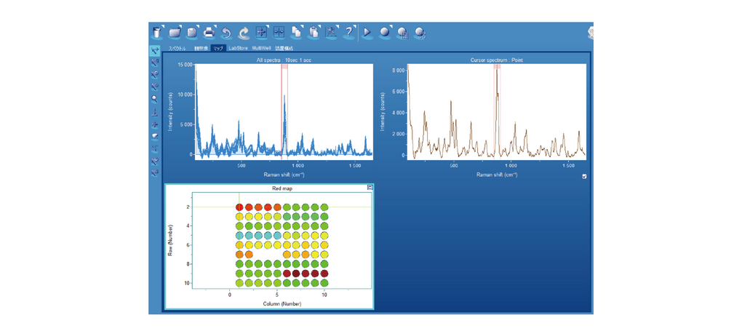Screen dimensions: 742x331
Task: Open help with the question mark icon
Action: pyautogui.click(x=349, y=33)
